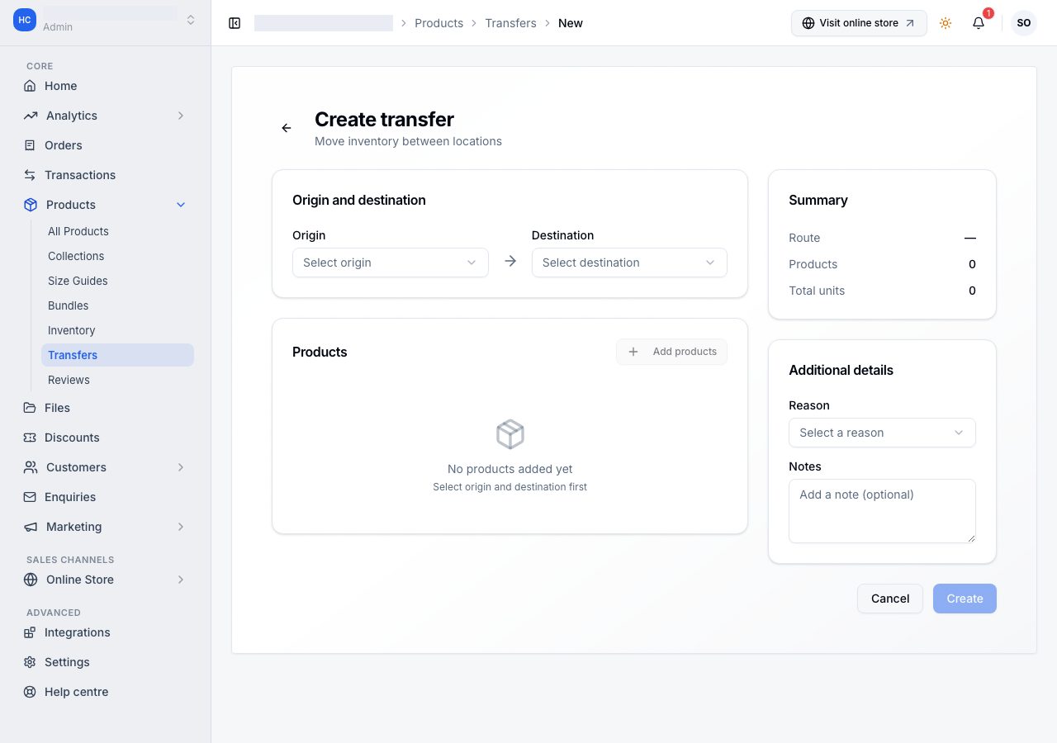Screen dimensions: 1057x743
Task: Click the New breadcrumb text
Action: point(571,23)
